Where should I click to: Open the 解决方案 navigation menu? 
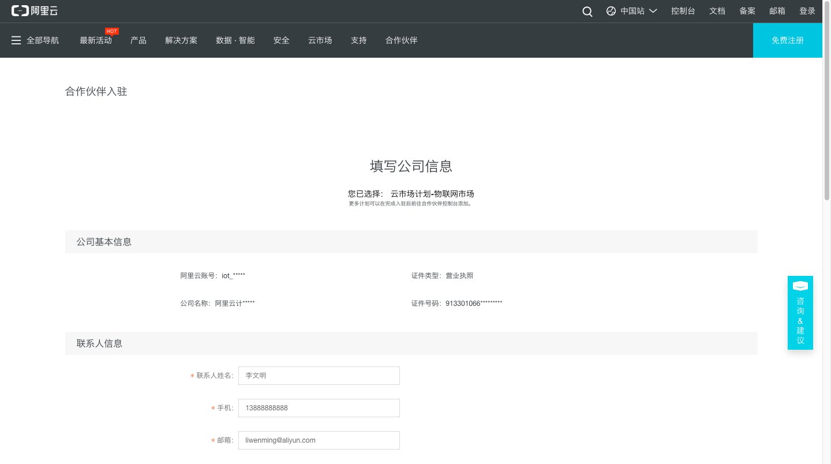pos(181,40)
